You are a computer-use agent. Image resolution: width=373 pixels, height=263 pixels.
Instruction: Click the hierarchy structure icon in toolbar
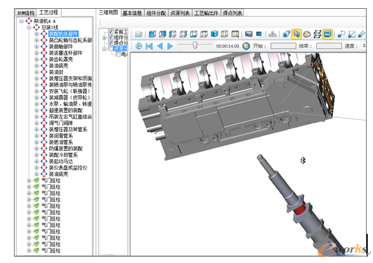pos(273,34)
